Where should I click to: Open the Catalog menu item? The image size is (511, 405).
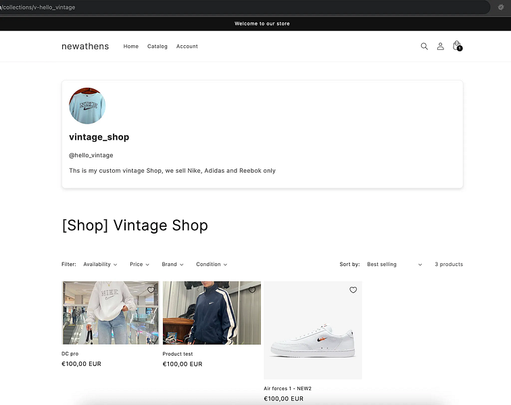tap(157, 47)
